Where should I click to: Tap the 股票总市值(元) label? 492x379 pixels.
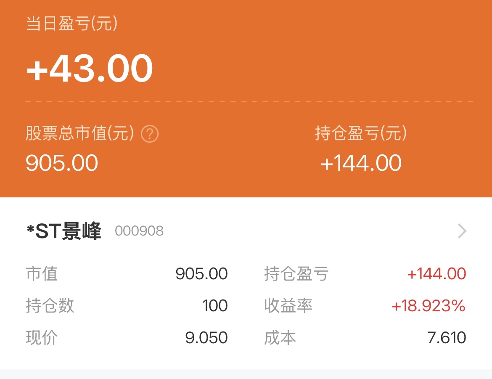pyautogui.click(x=80, y=134)
